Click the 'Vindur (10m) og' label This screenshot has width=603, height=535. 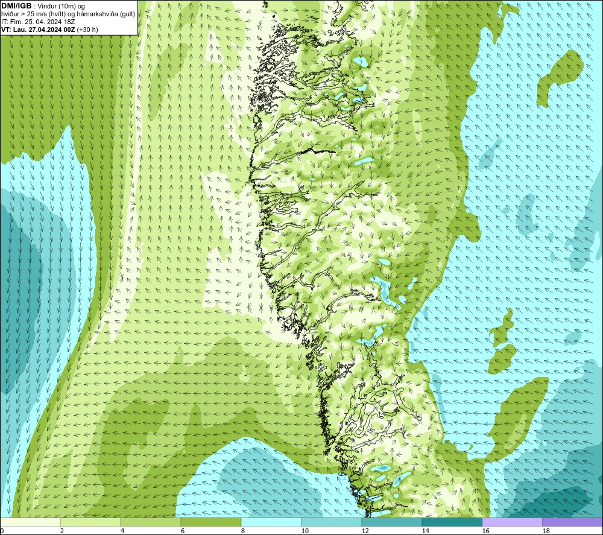(62, 6)
